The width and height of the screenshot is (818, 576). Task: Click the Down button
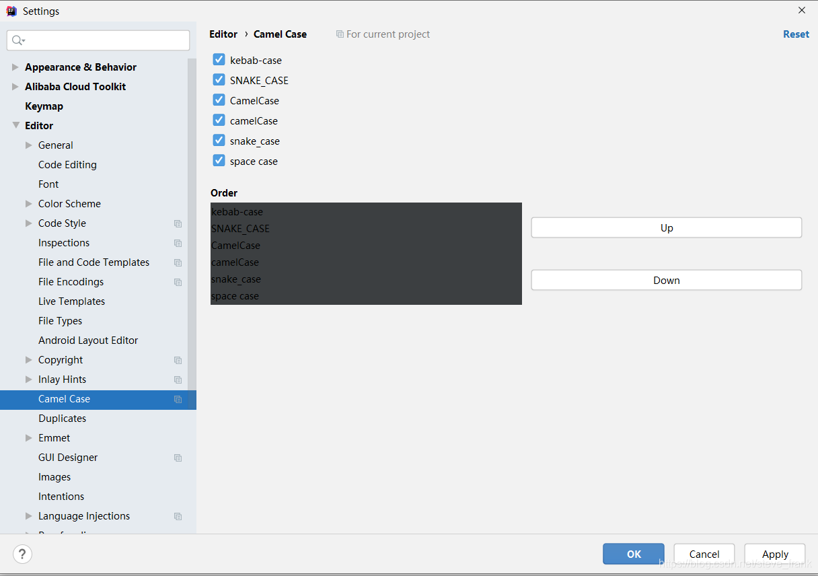point(667,280)
